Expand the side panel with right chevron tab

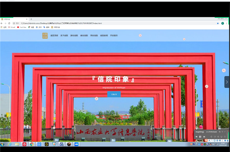click(227, 82)
